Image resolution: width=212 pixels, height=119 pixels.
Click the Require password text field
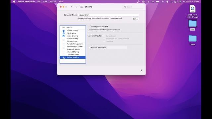[117, 48]
